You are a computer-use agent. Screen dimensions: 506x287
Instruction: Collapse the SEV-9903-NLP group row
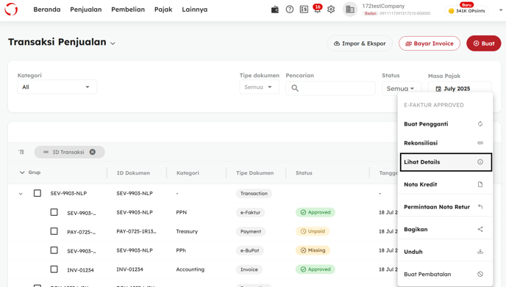tap(21, 194)
